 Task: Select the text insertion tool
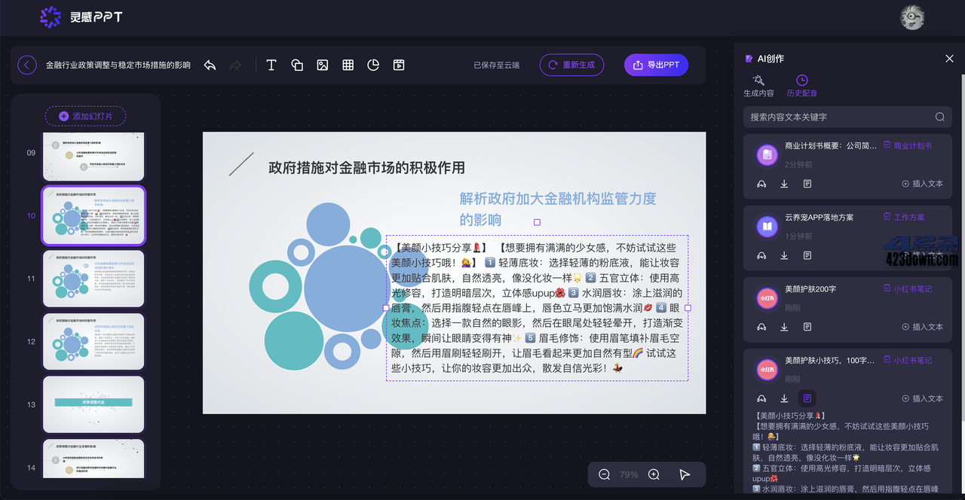click(271, 65)
